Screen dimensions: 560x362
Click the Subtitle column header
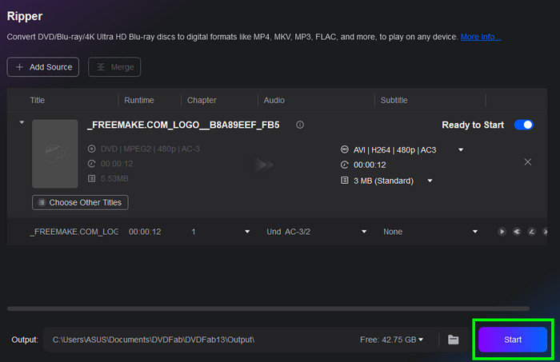pos(394,100)
